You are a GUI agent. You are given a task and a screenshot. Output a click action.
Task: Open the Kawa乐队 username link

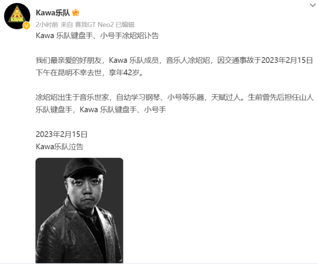(53, 13)
